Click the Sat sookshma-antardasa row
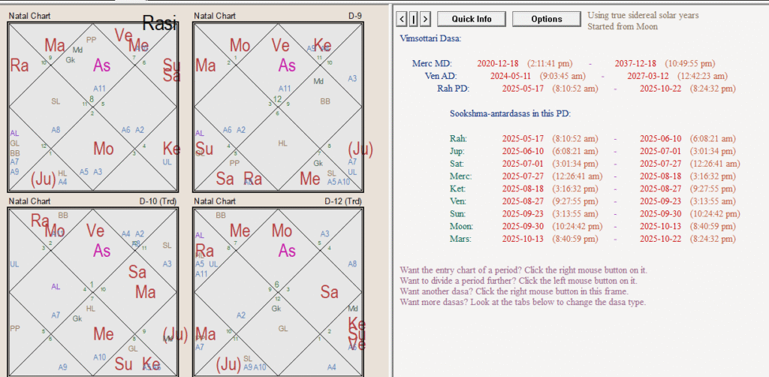Screen dimensions: 769x377 click(x=595, y=164)
